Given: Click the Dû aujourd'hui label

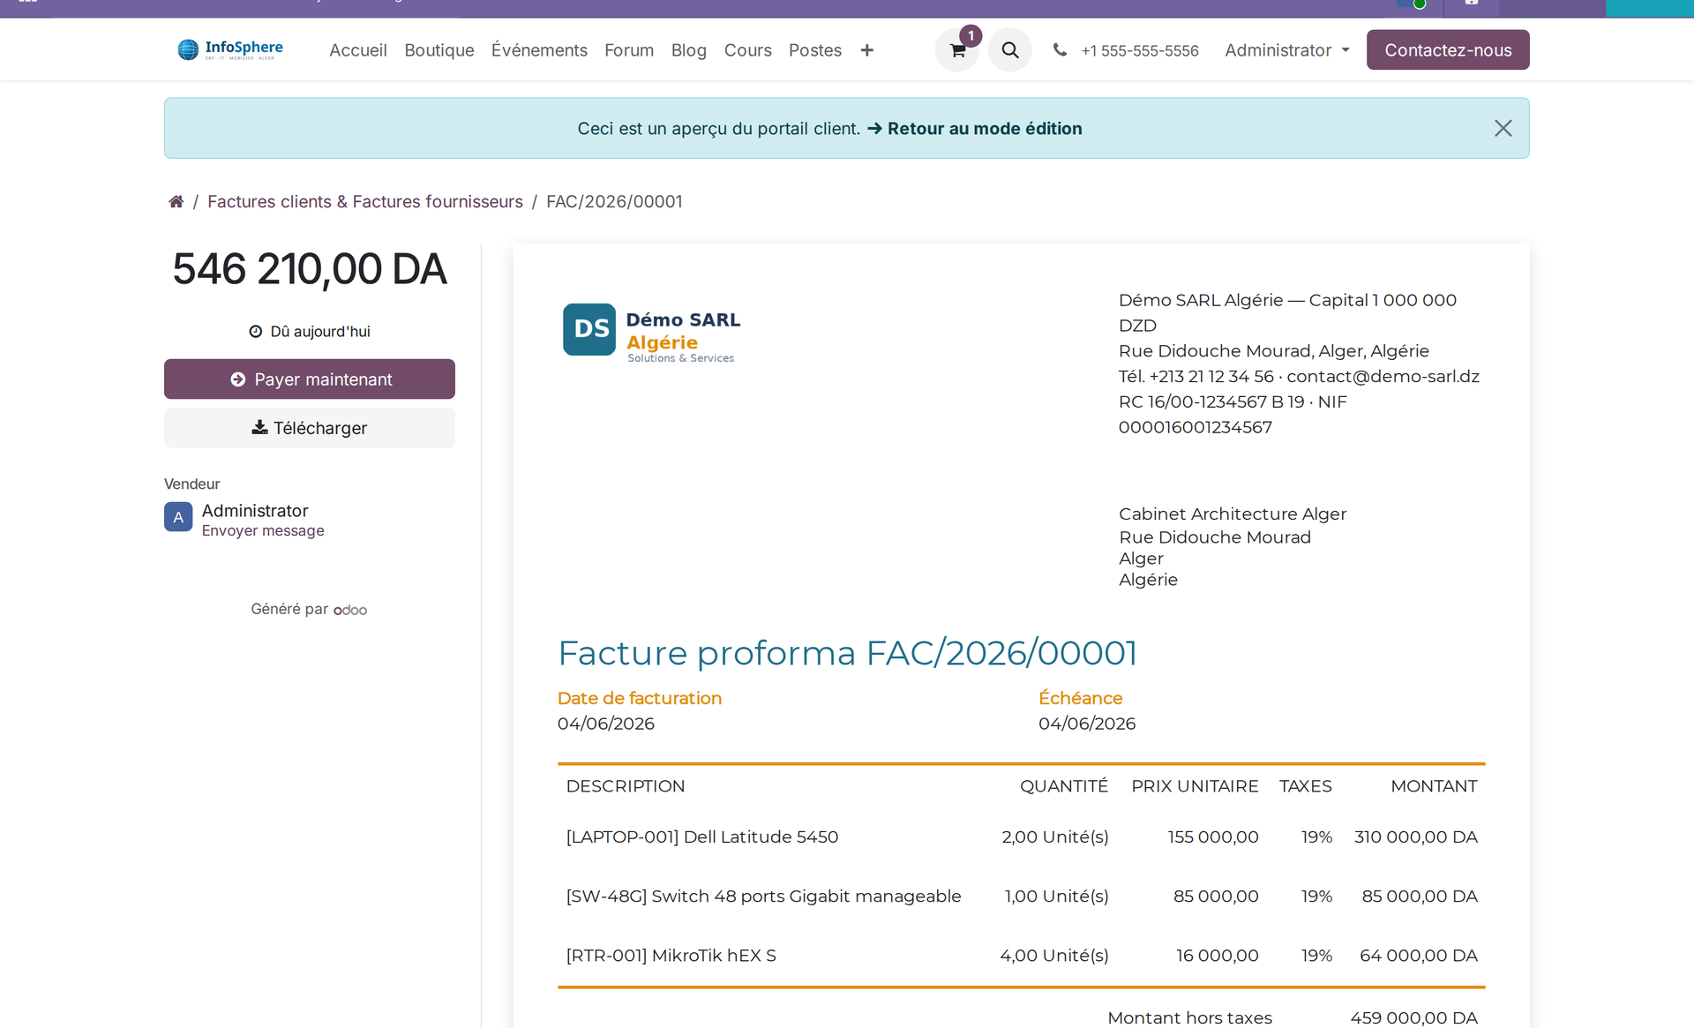Looking at the screenshot, I should point(310,332).
